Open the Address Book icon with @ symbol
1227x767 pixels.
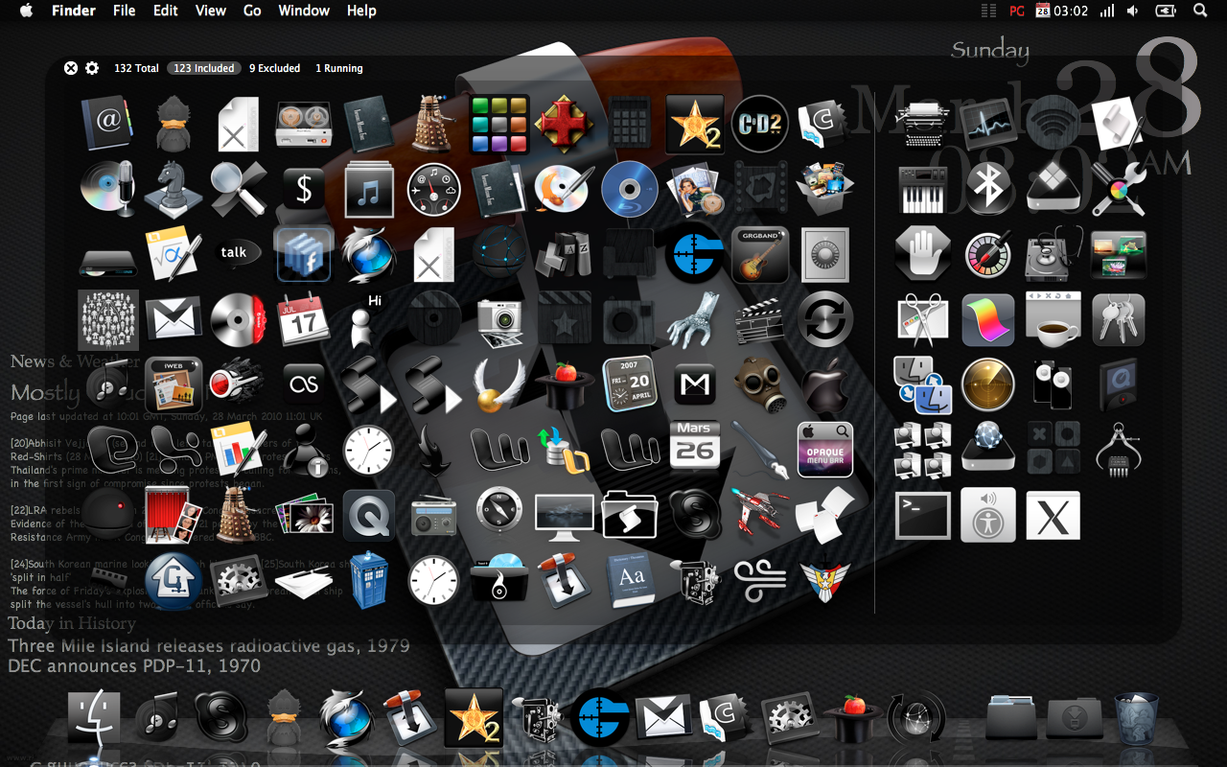point(107,125)
